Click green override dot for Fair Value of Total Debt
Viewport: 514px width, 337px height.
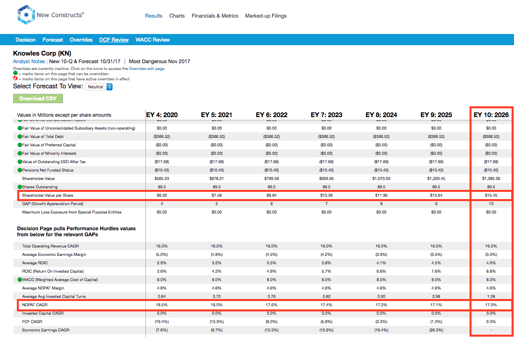pyautogui.click(x=20, y=137)
